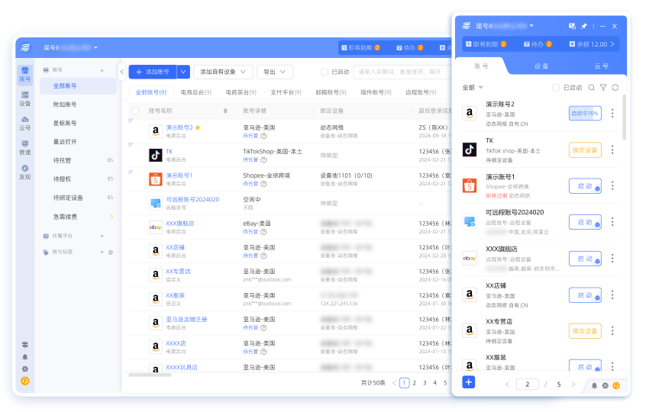The height and width of the screenshot is (412, 649).
Task: Click the search icon in the floating panel
Action: point(591,88)
